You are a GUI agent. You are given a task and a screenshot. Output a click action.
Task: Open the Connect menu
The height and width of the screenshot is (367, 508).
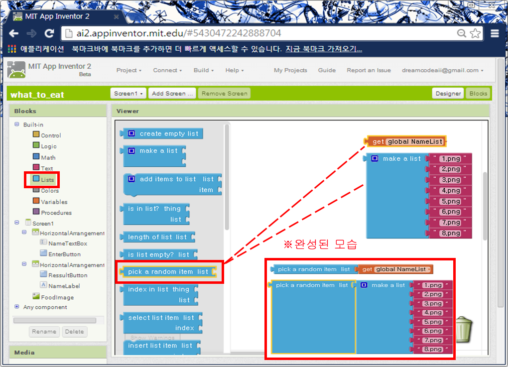tap(167, 70)
